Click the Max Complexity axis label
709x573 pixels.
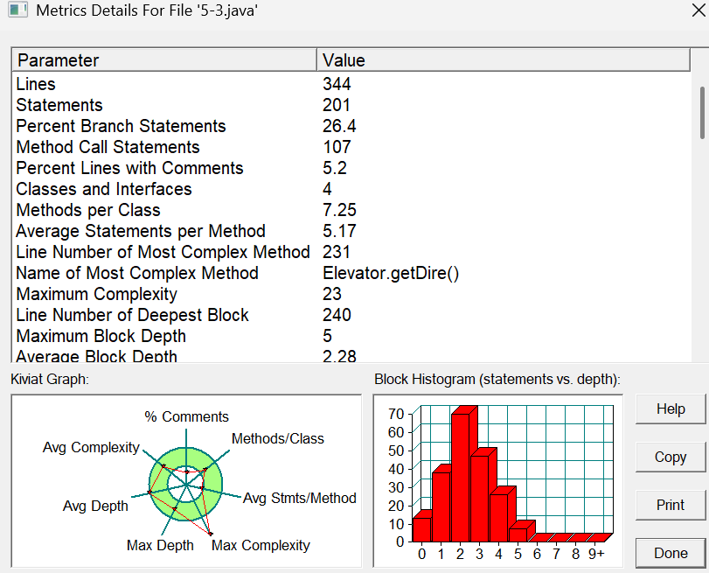(x=261, y=545)
